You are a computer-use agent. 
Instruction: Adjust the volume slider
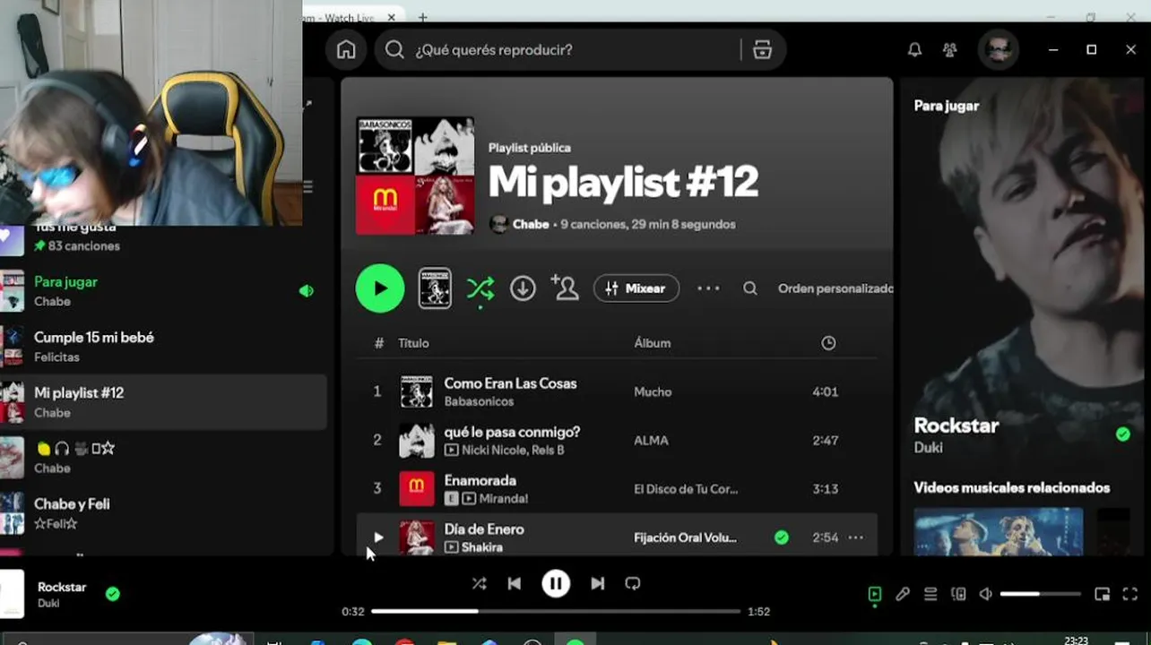[x=1041, y=594]
